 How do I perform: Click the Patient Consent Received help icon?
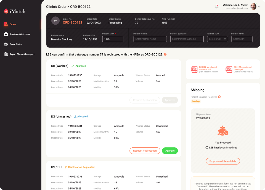(219, 97)
